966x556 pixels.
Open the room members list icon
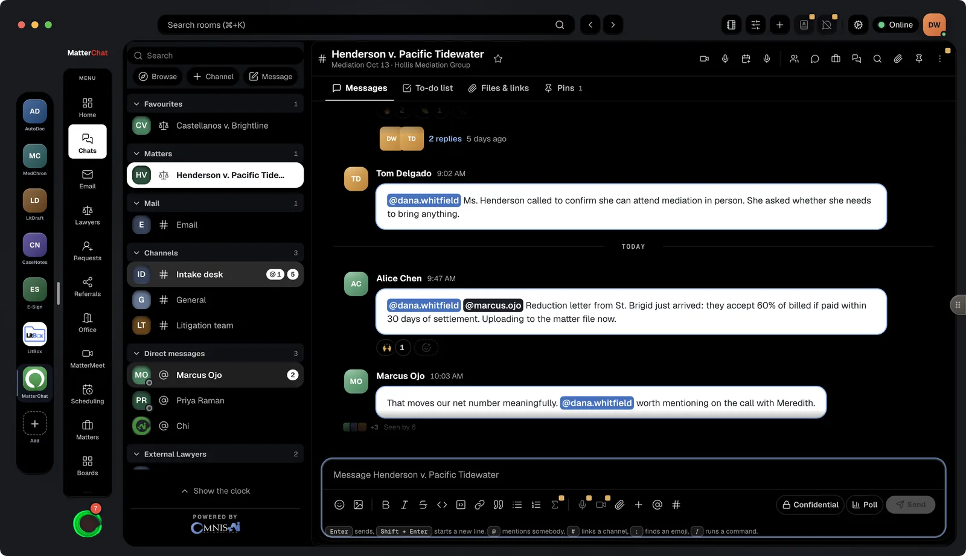(794, 59)
